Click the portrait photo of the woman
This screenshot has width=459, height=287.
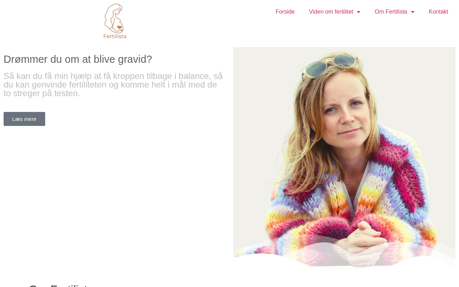[344, 158]
